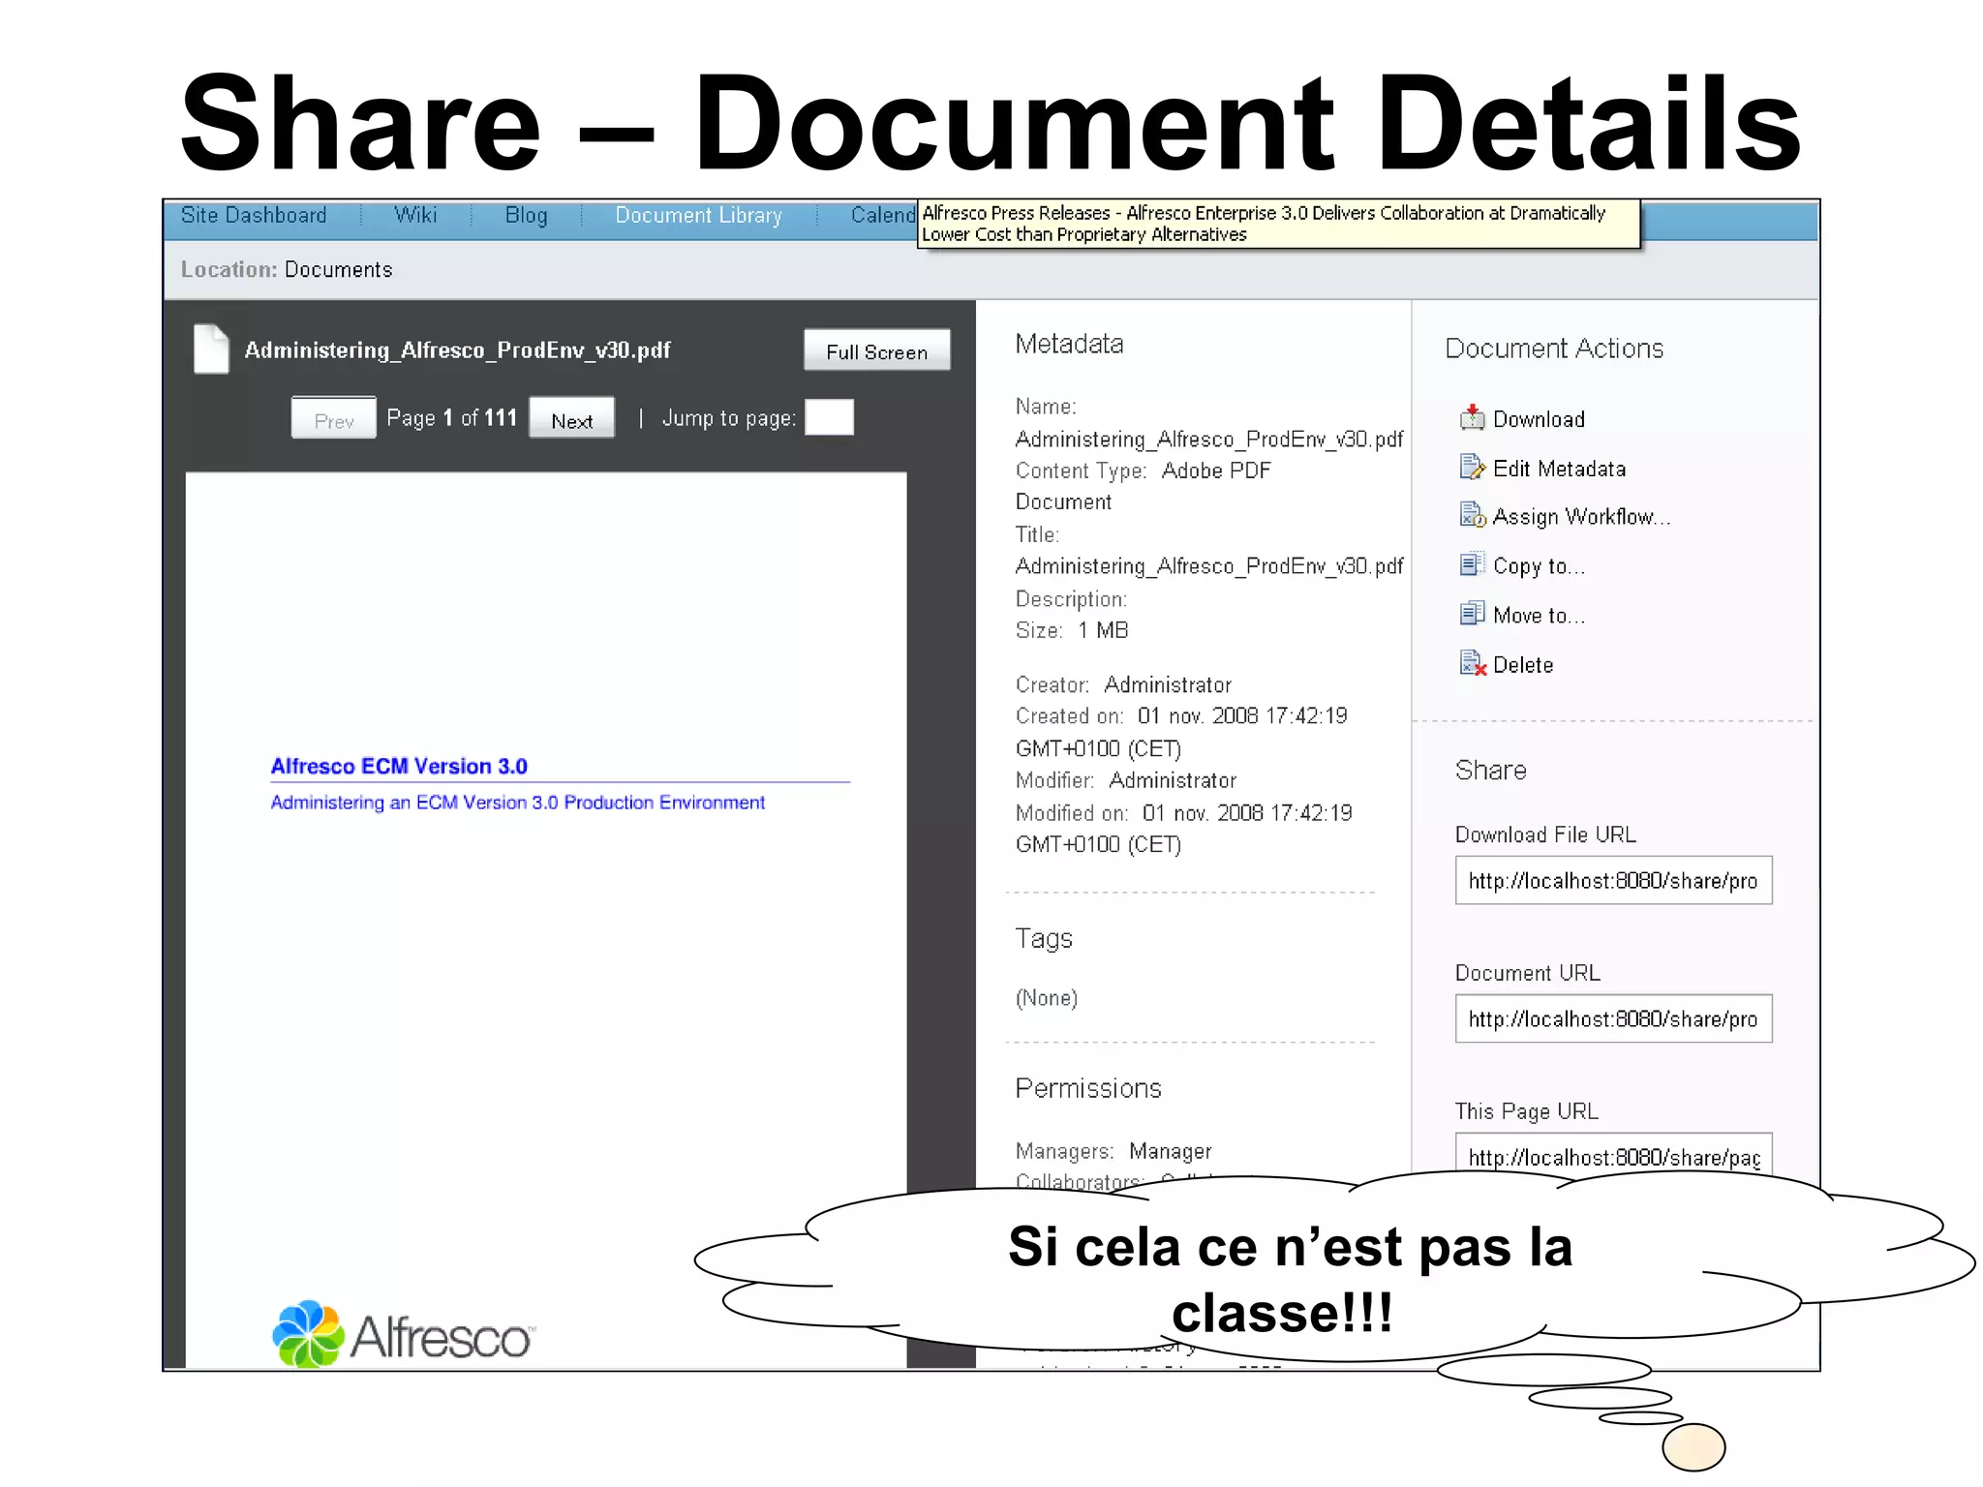The image size is (1983, 1487).
Task: Click the Share section heading
Action: tap(1491, 770)
